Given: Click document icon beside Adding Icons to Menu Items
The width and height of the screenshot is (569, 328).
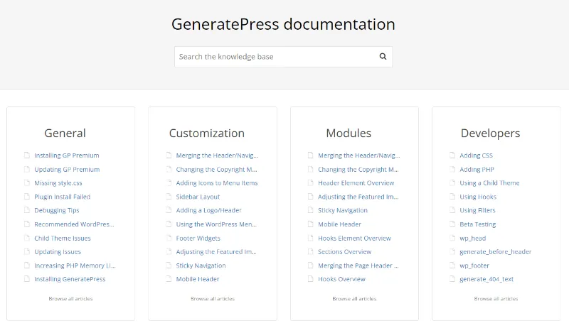Looking at the screenshot, I should pos(169,183).
